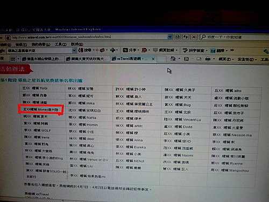Open the 安全性 safety menu dropdown
The width and height of the screenshot is (269, 202).
[247, 59]
